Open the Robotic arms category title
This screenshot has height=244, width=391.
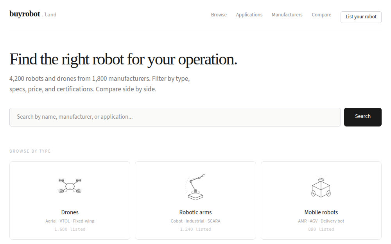click(195, 212)
